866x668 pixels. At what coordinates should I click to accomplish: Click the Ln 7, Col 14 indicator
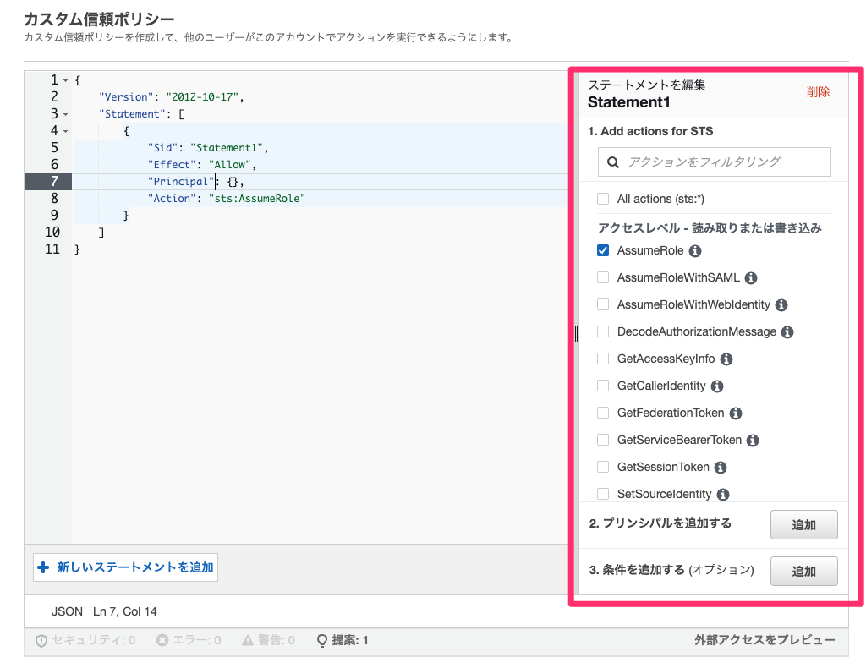[125, 611]
